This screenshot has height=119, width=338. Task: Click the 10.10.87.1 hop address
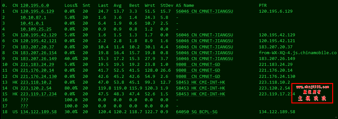coord(33,17)
